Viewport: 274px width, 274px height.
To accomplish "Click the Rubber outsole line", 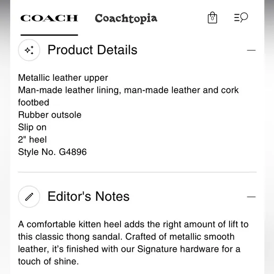I will point(50,115).
